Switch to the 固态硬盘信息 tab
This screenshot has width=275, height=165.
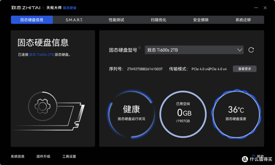pyautogui.click(x=32, y=20)
